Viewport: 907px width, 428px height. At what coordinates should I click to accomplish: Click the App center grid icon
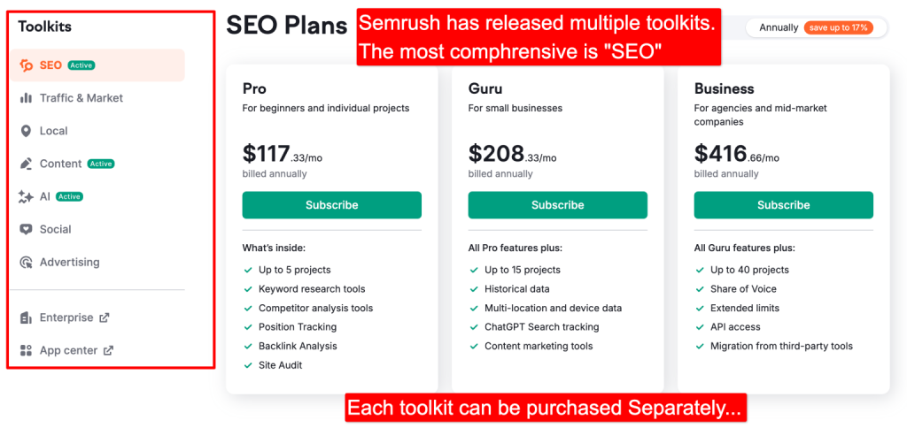(27, 350)
